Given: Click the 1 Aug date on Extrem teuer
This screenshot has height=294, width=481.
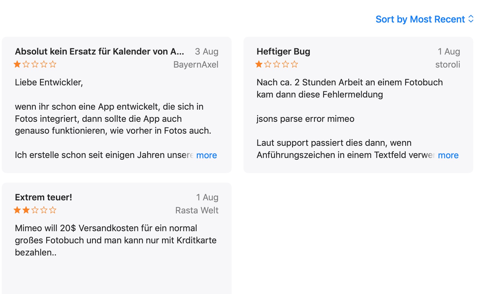Looking at the screenshot, I should click(207, 197).
